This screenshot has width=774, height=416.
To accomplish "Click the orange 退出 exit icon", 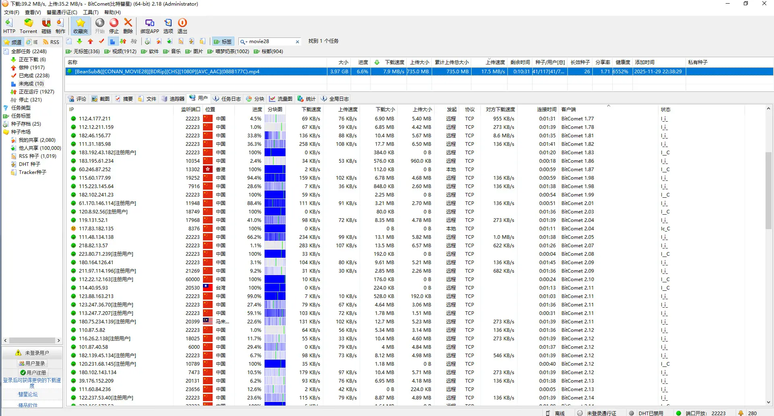I will coord(182,26).
